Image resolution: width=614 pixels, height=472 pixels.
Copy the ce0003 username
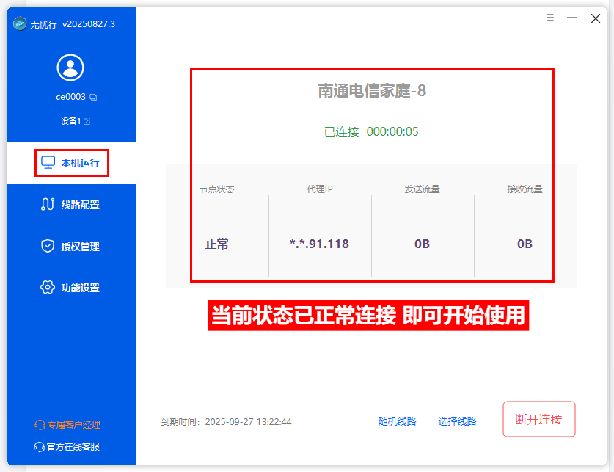click(93, 98)
